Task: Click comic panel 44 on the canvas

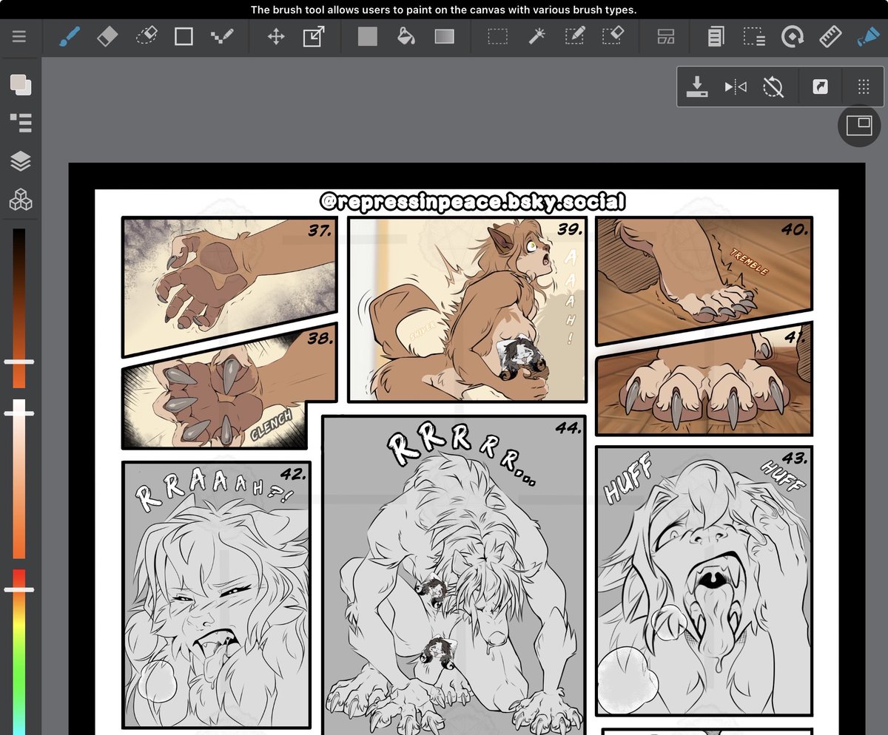Action: 454,575
